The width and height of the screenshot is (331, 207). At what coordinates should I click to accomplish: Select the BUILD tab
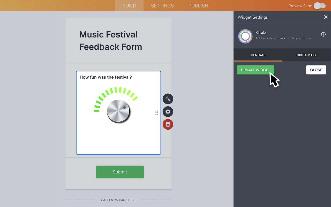[129, 6]
